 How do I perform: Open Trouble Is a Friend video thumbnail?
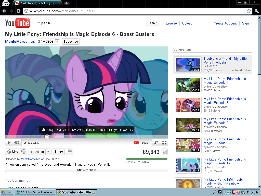pos(188,65)
